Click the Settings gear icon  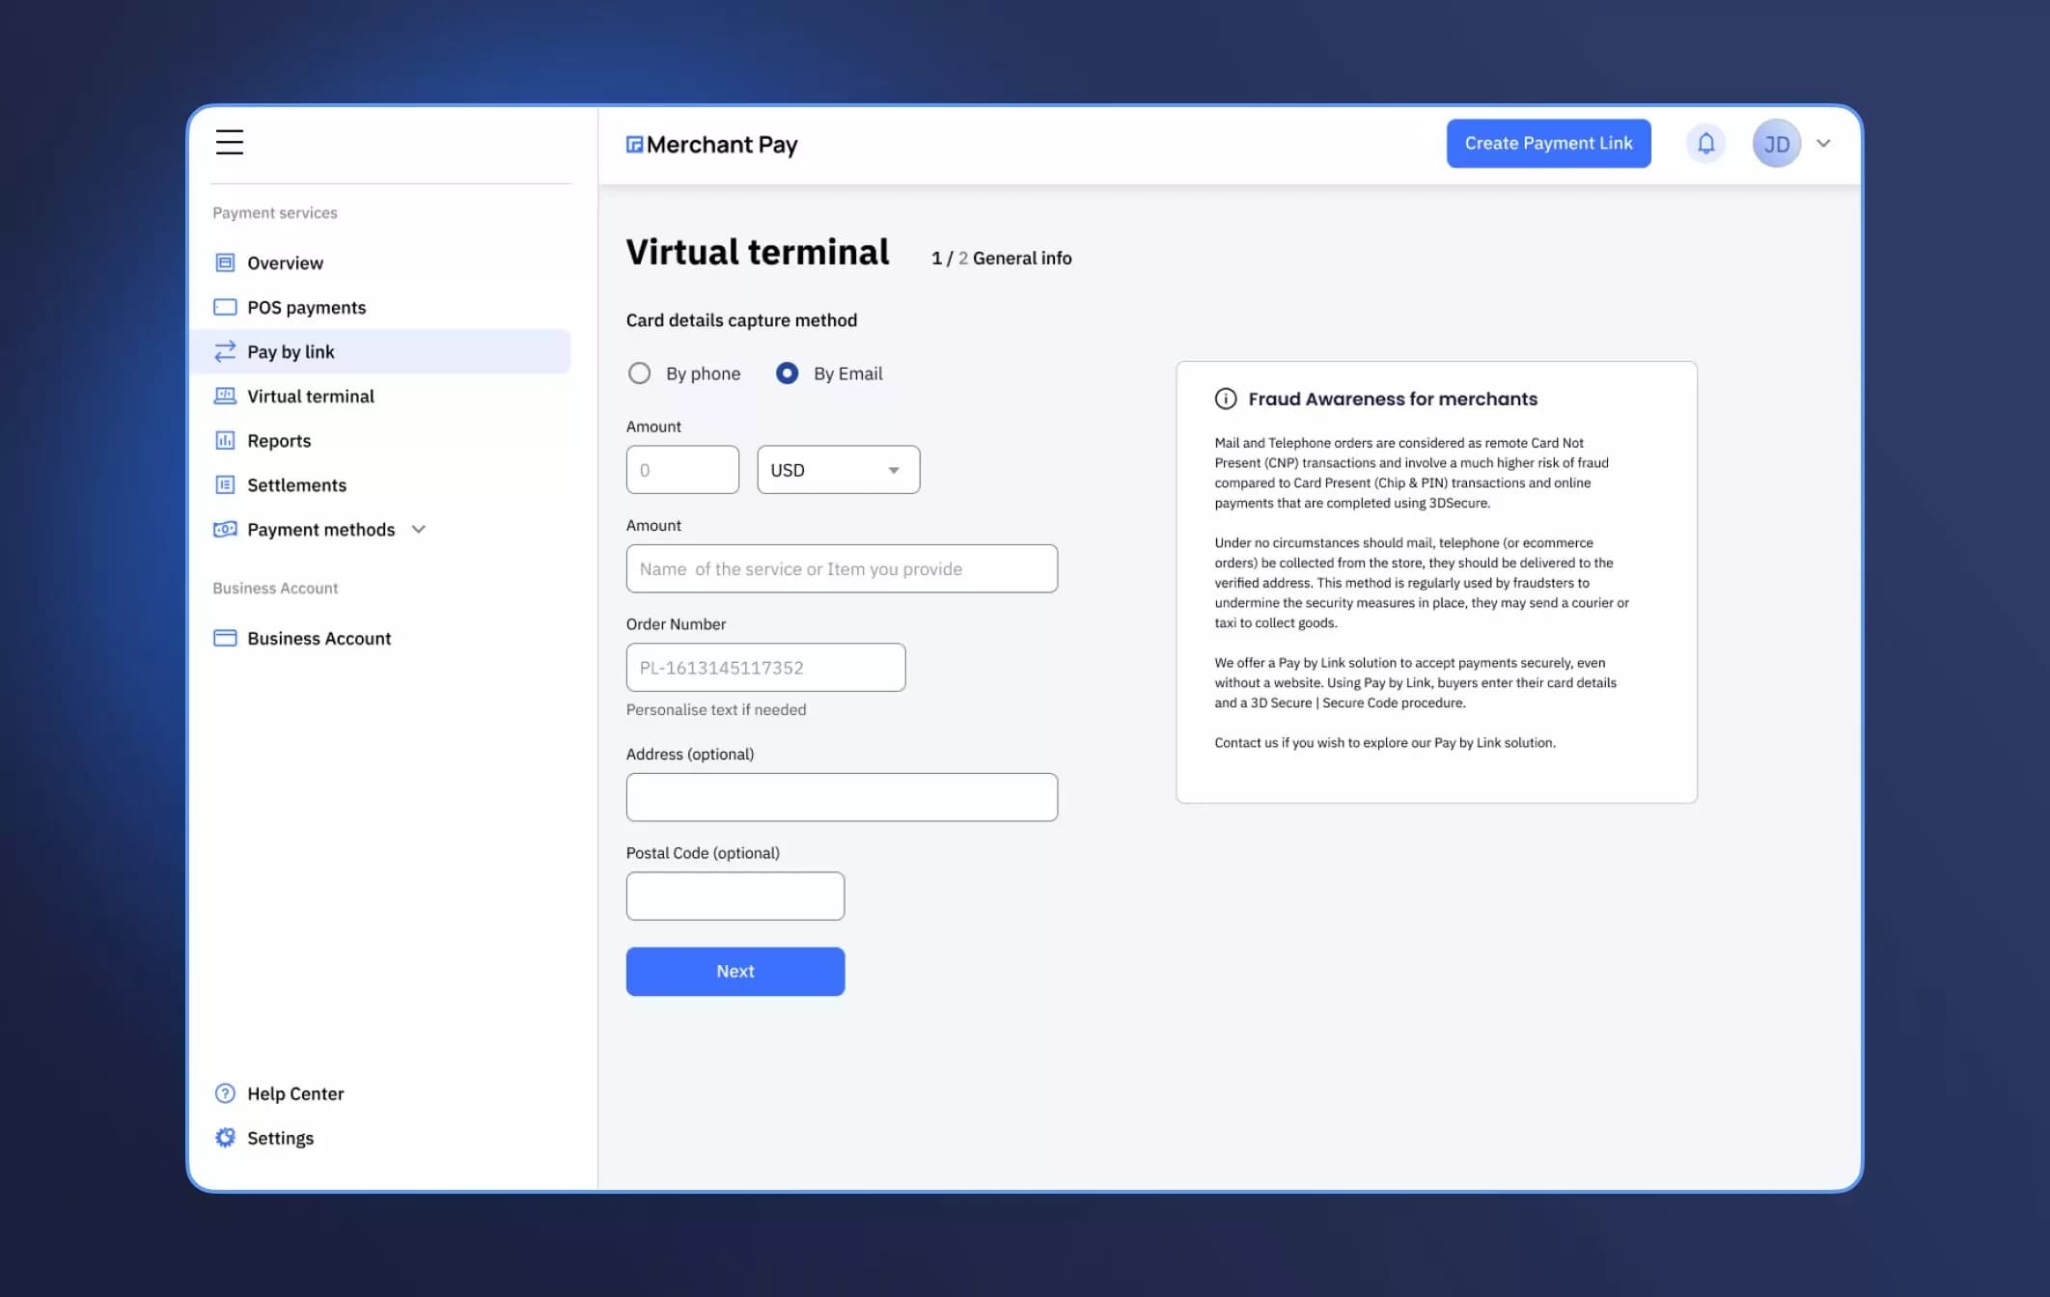click(225, 1138)
